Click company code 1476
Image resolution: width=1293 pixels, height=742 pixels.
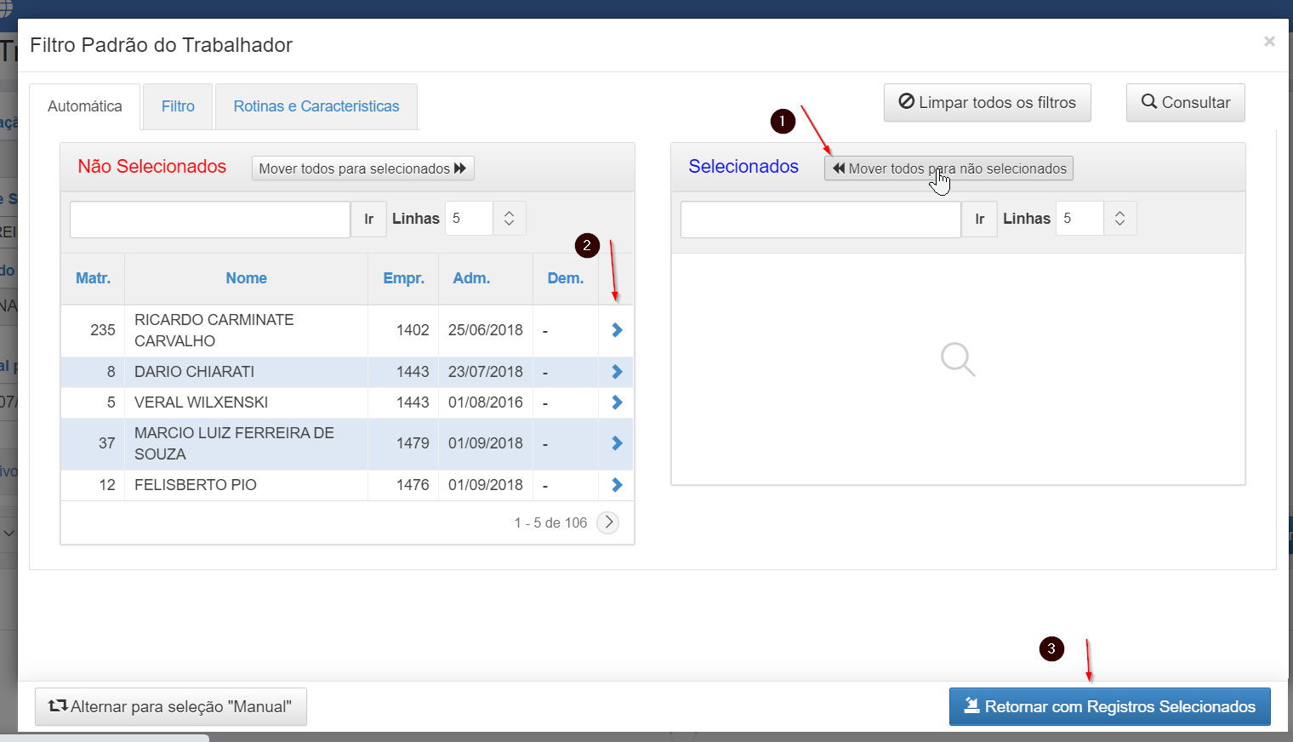click(413, 485)
